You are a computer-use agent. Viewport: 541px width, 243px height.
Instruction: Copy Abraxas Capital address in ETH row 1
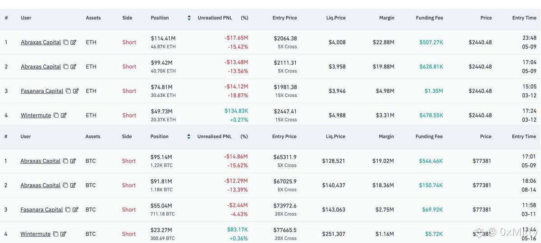pos(65,42)
